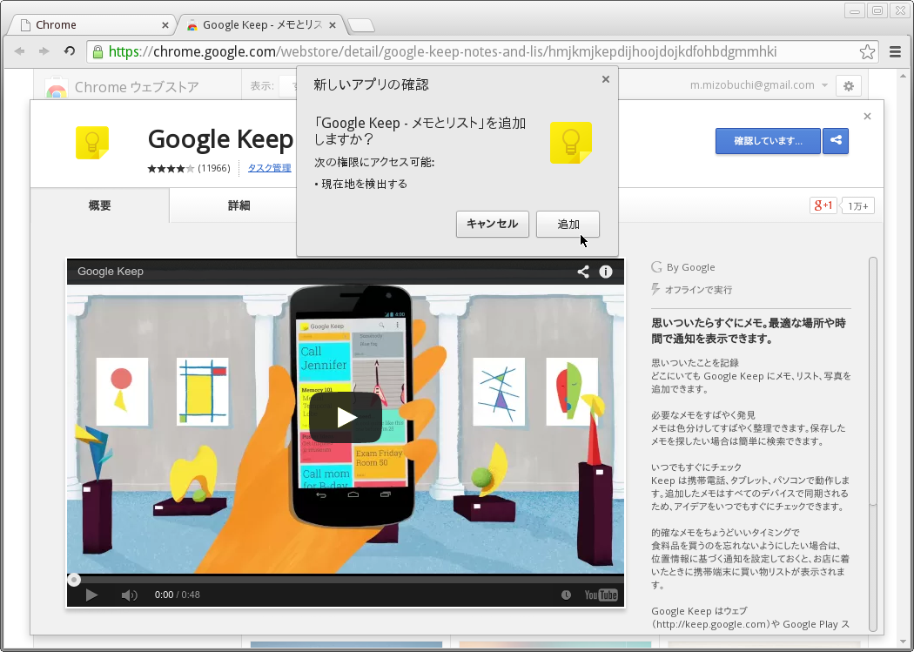This screenshot has width=914, height=652.
Task: Click the blue share button
Action: [836, 141]
